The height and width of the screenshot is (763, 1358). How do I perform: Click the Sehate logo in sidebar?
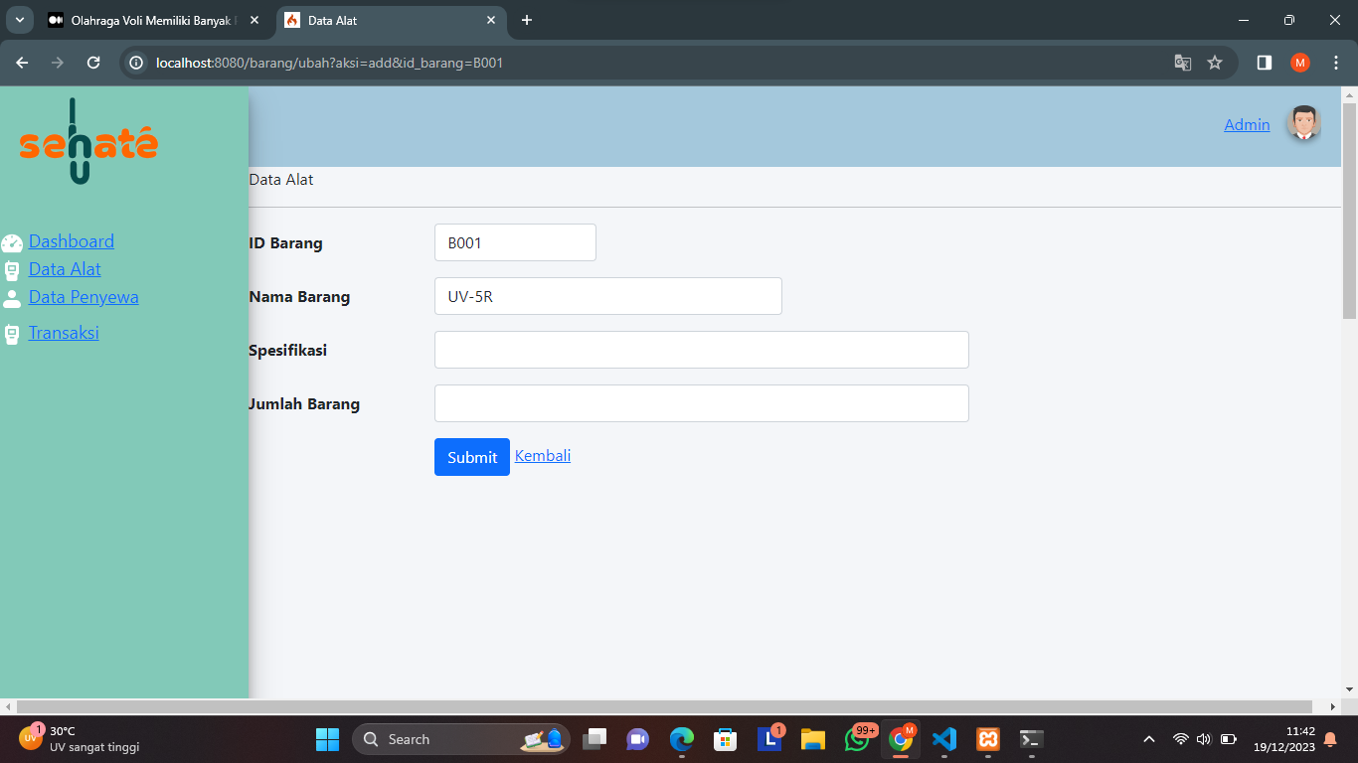point(87,142)
